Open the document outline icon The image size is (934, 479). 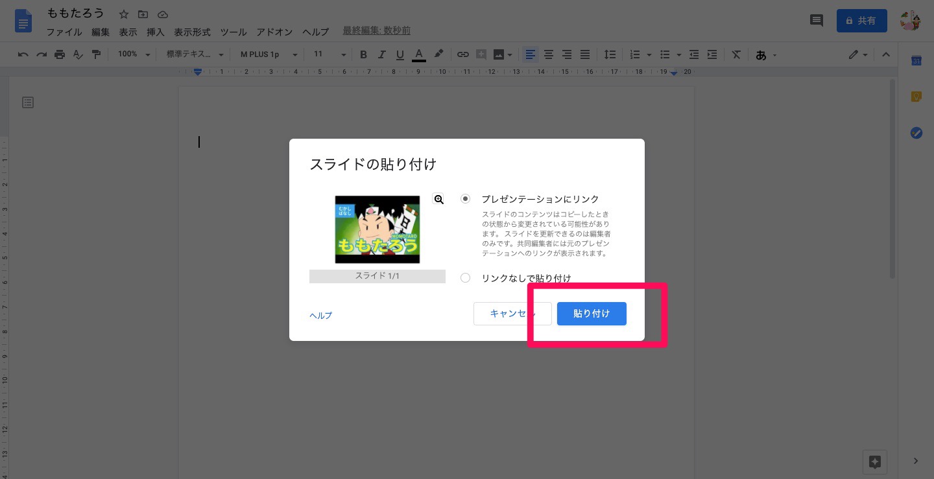click(28, 102)
